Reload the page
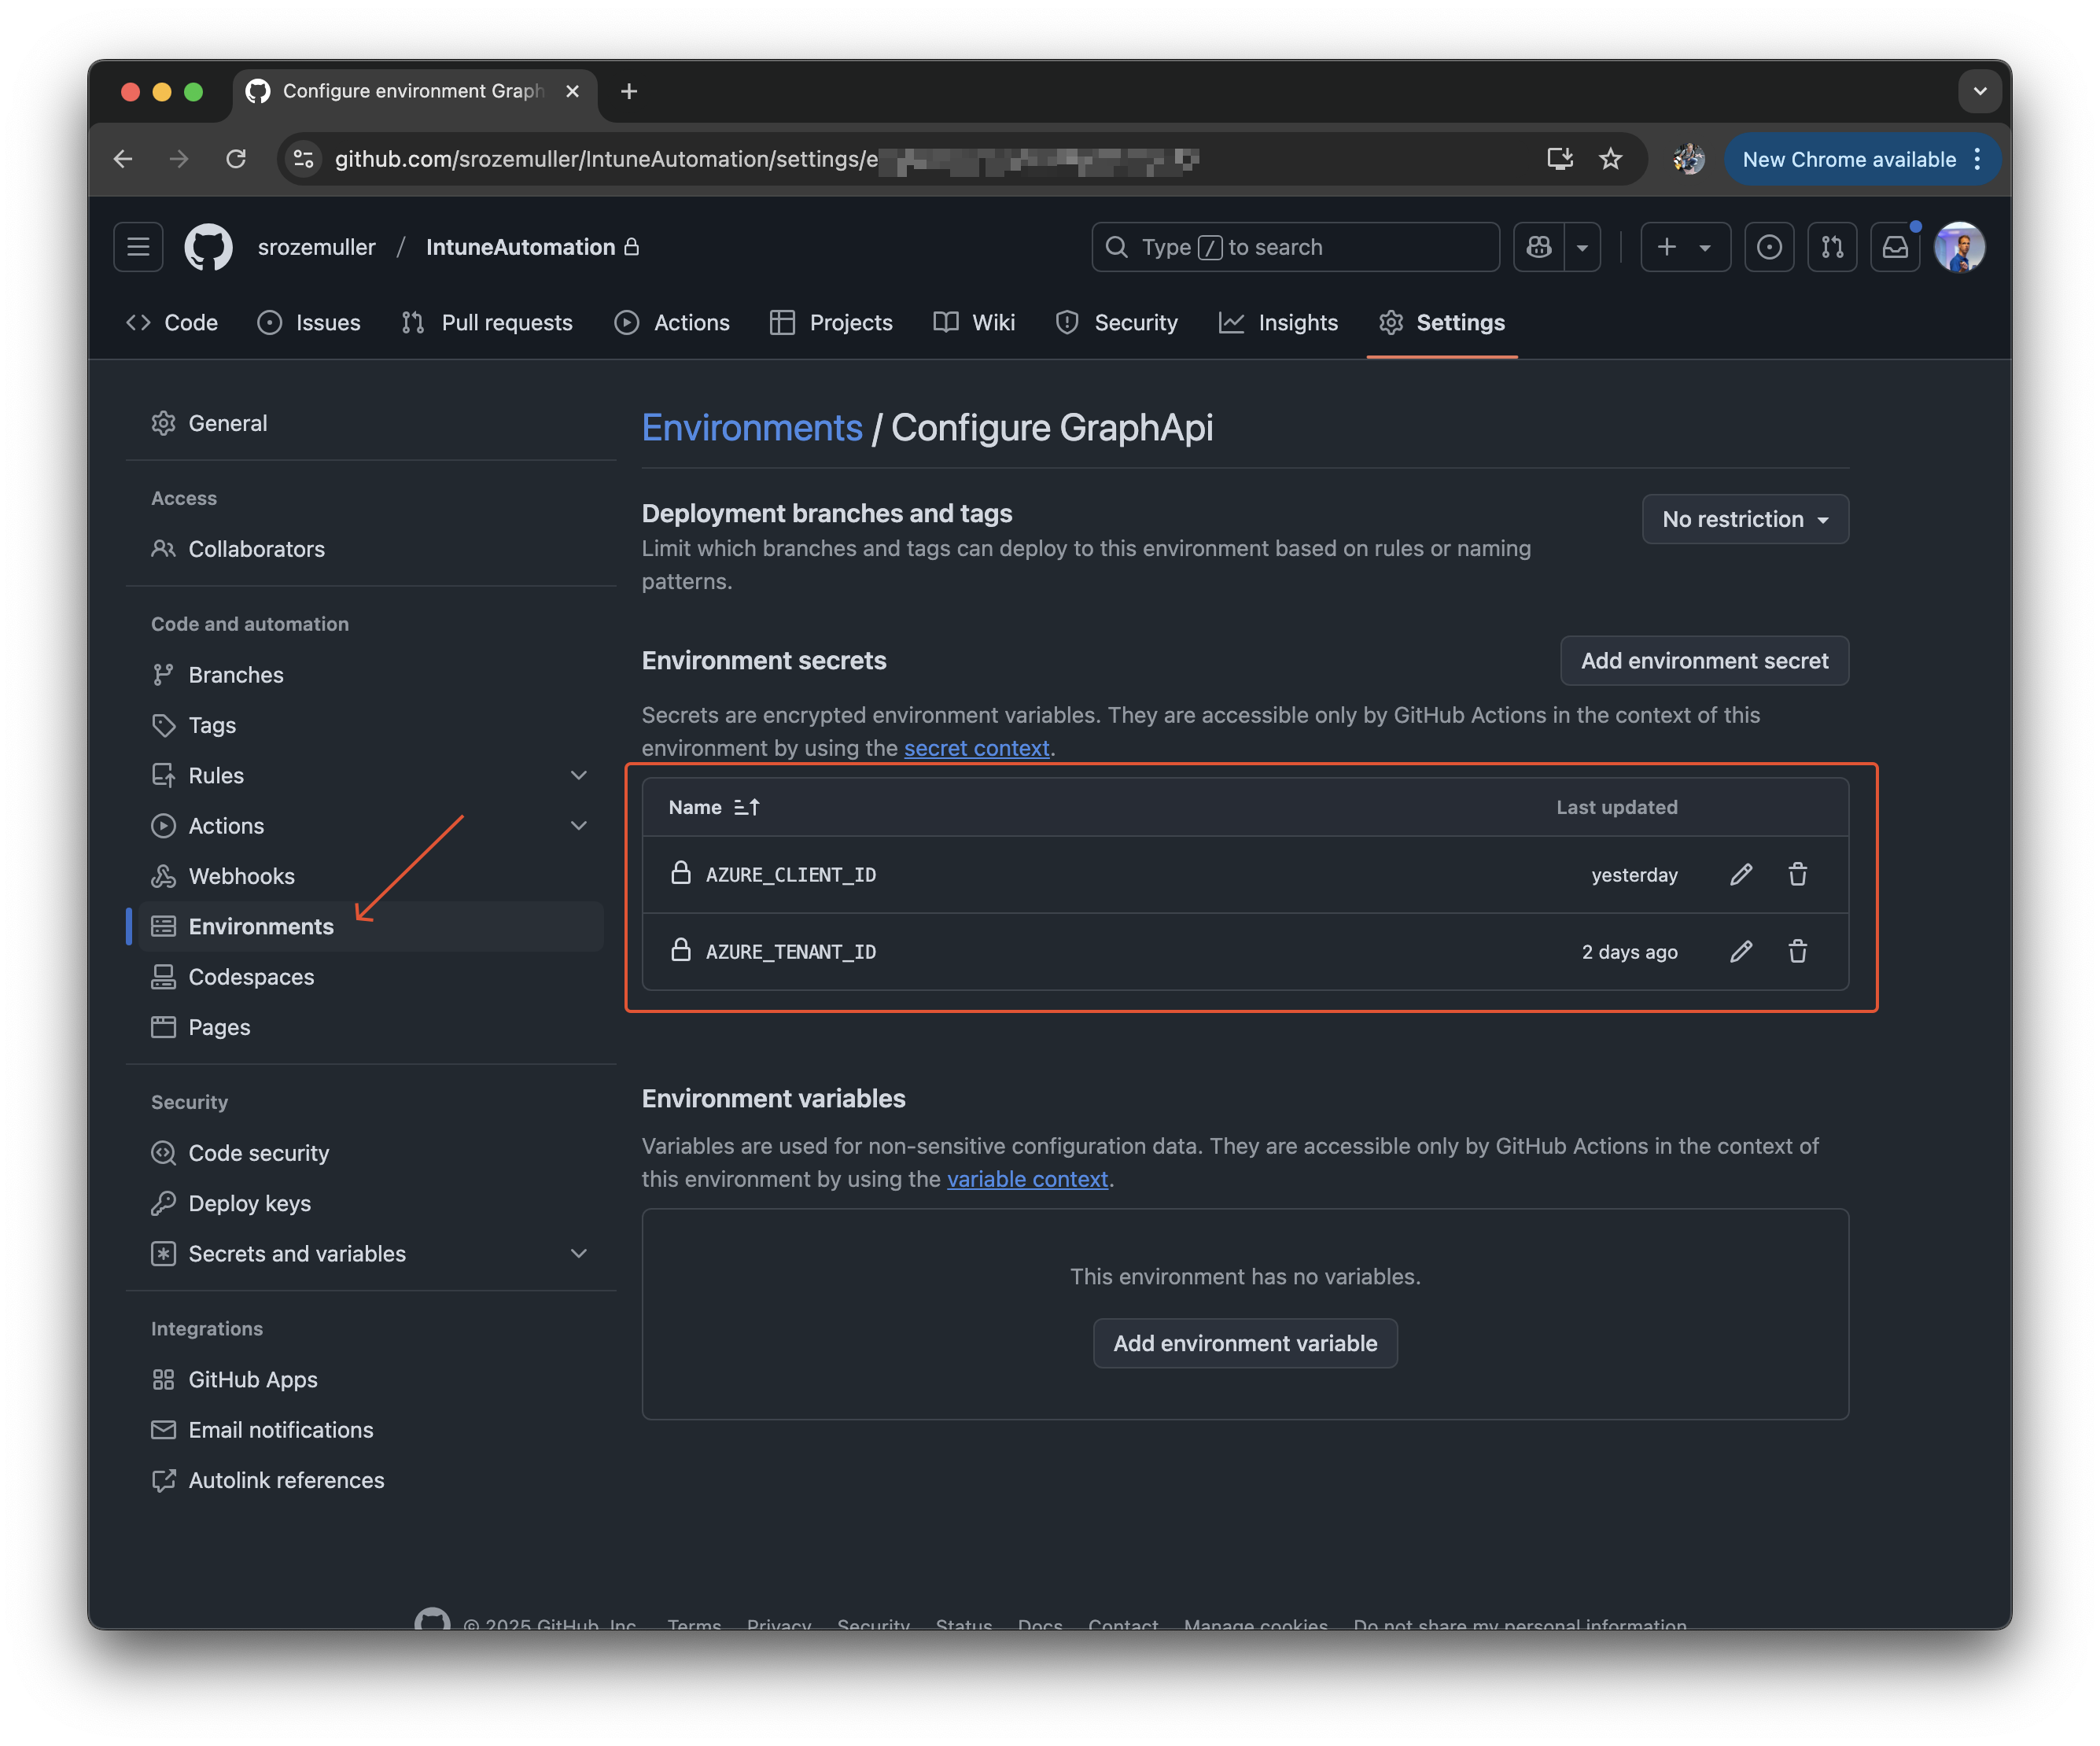Image resolution: width=2100 pixels, height=1746 pixels. click(x=236, y=159)
